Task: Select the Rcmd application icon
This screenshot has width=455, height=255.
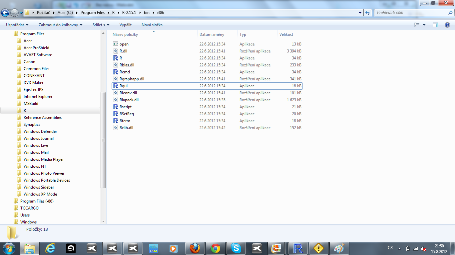Action: point(116,72)
